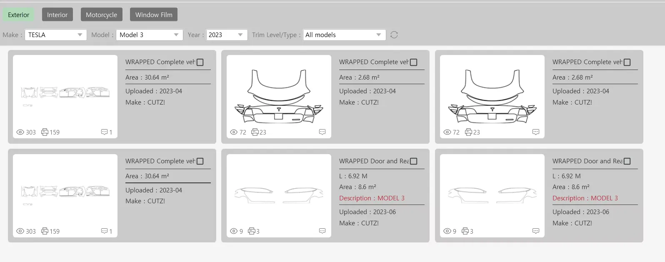Tick the checkbox on bottom-right Door and Rear card
This screenshot has height=262, width=665.
(627, 162)
